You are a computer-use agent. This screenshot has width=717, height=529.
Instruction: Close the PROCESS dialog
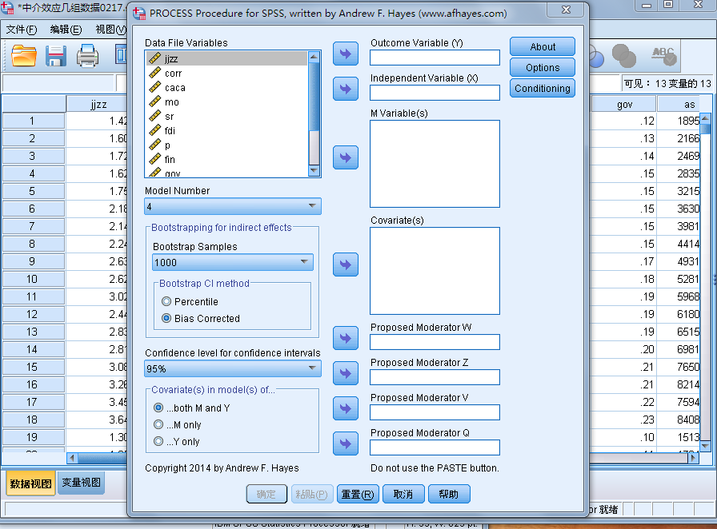[566, 10]
